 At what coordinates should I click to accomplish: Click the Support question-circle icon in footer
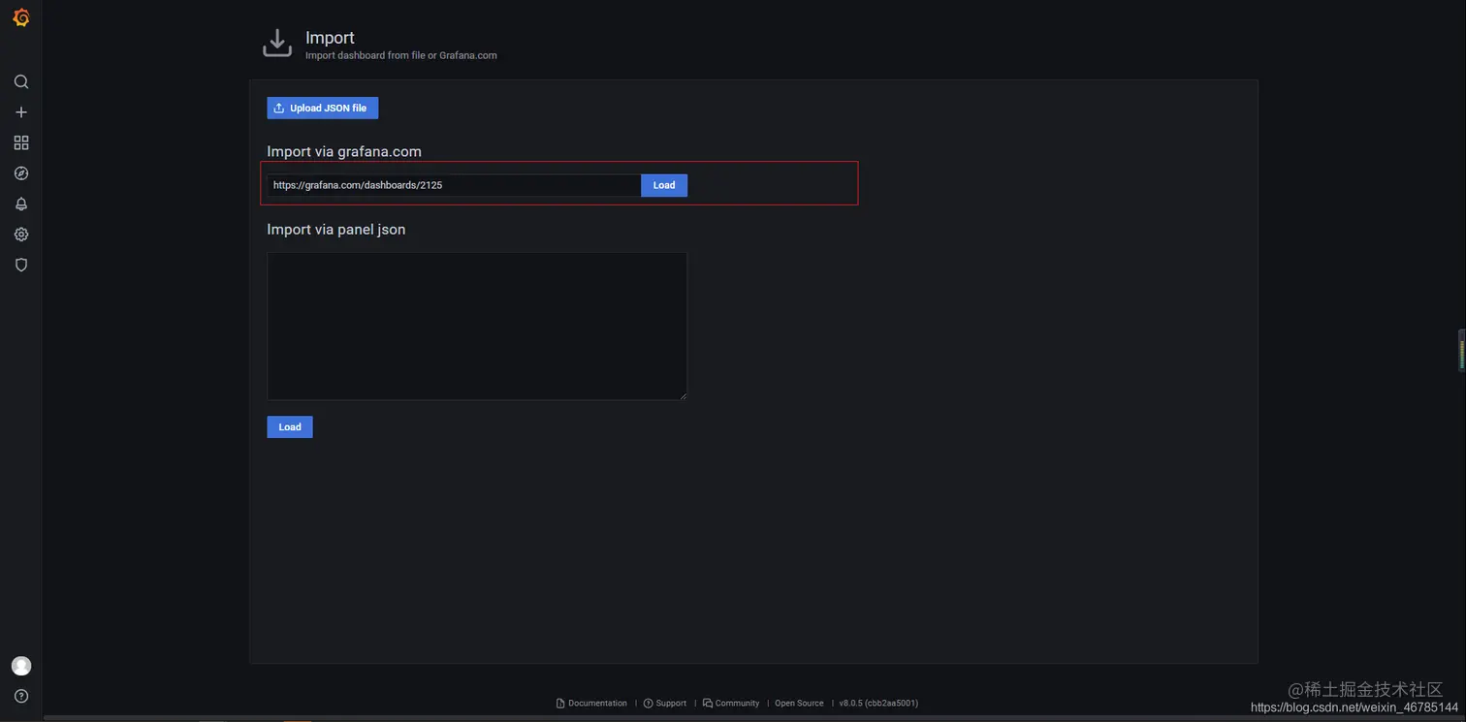coord(648,704)
